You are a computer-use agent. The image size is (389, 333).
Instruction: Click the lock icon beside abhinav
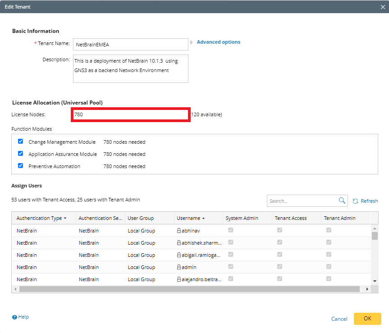coord(178,231)
